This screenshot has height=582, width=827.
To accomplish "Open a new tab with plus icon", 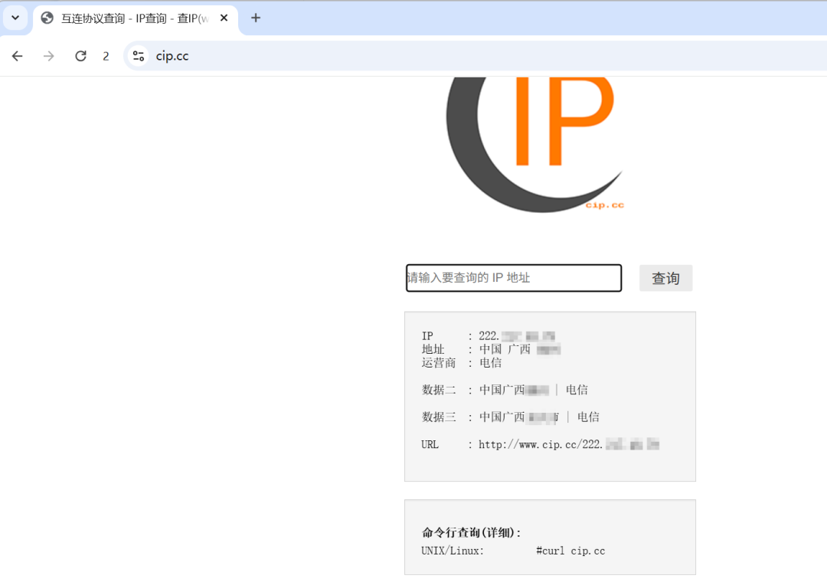I will (256, 18).
